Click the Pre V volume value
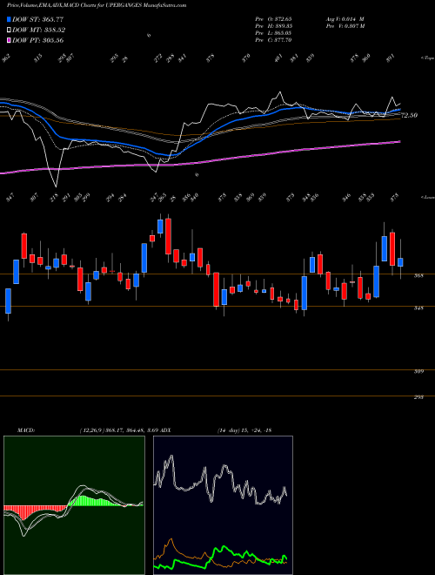 pyautogui.click(x=345, y=26)
